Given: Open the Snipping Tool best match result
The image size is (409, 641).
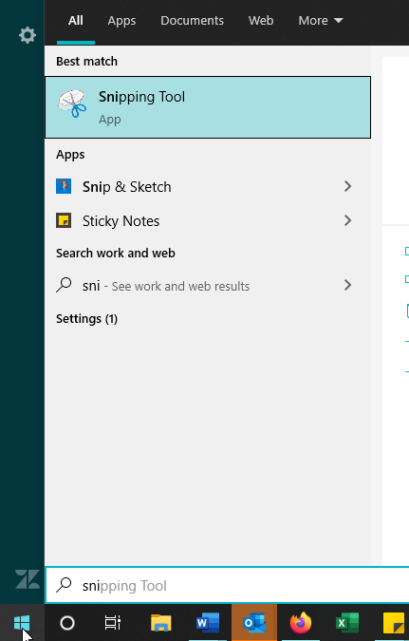Looking at the screenshot, I should click(208, 107).
